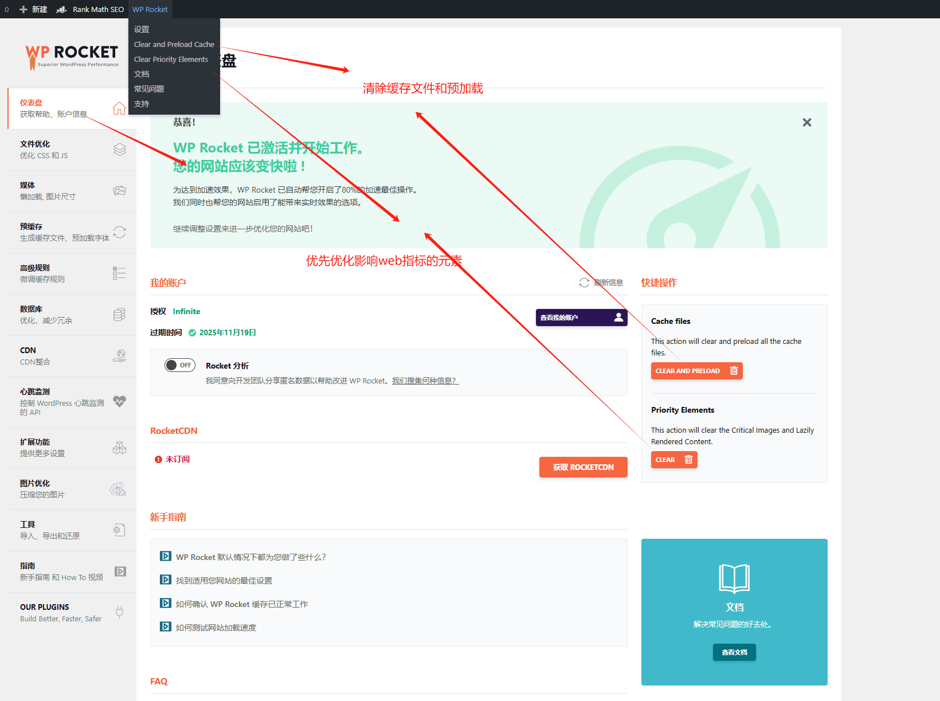Open the 高级规则 sidebar tab
This screenshot has height=701, width=940.
pos(72,273)
